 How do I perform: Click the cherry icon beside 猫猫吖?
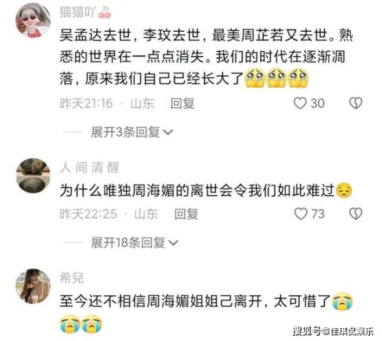(104, 11)
